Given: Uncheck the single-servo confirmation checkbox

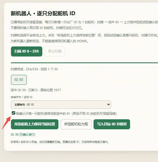Looking at the screenshot, I should [13, 113].
